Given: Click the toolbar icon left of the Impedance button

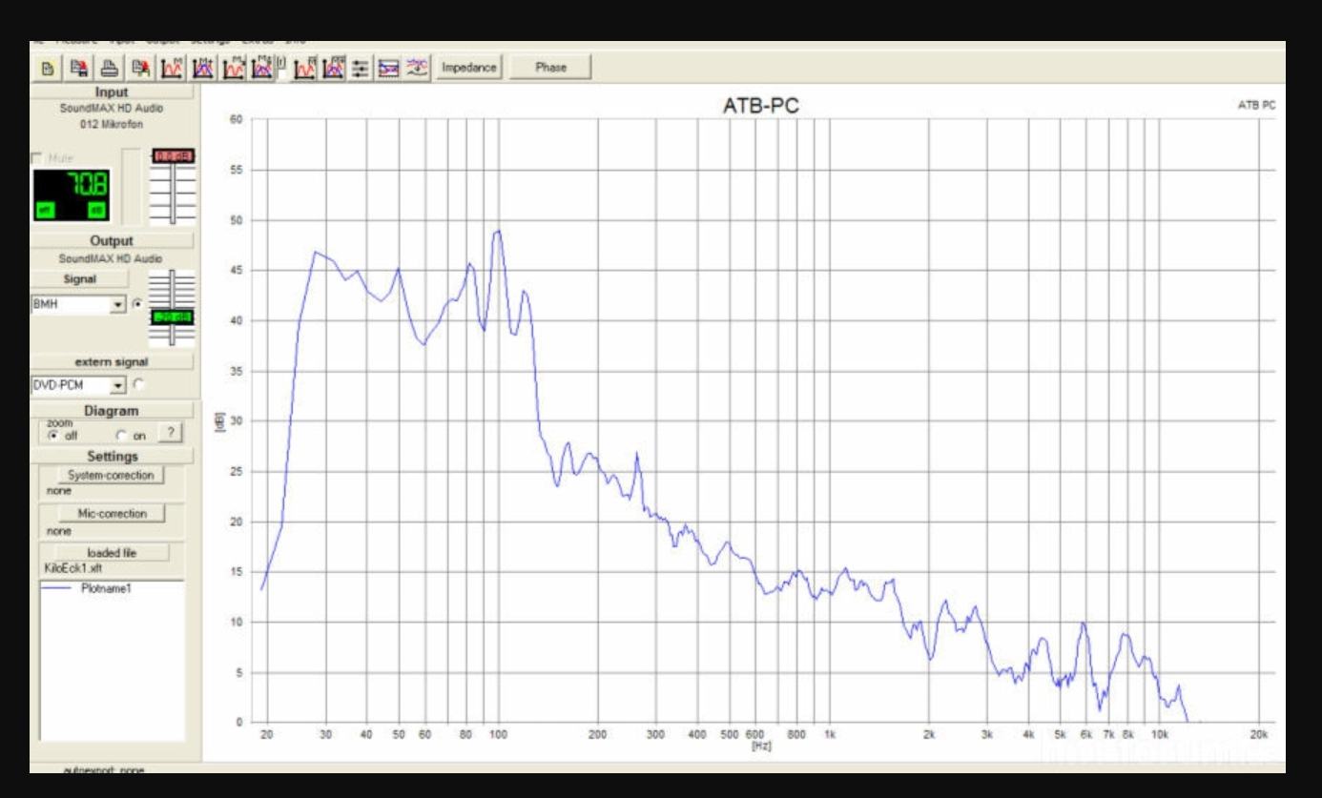Looking at the screenshot, I should (x=417, y=68).
